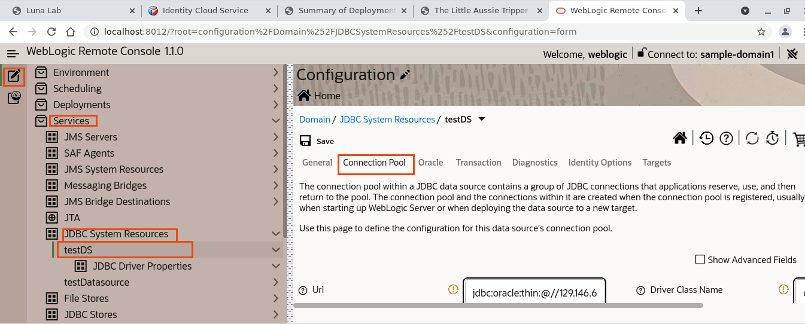Click the pencil icon beside Configuration heading
Screen dimensions: 805x324
click(405, 75)
